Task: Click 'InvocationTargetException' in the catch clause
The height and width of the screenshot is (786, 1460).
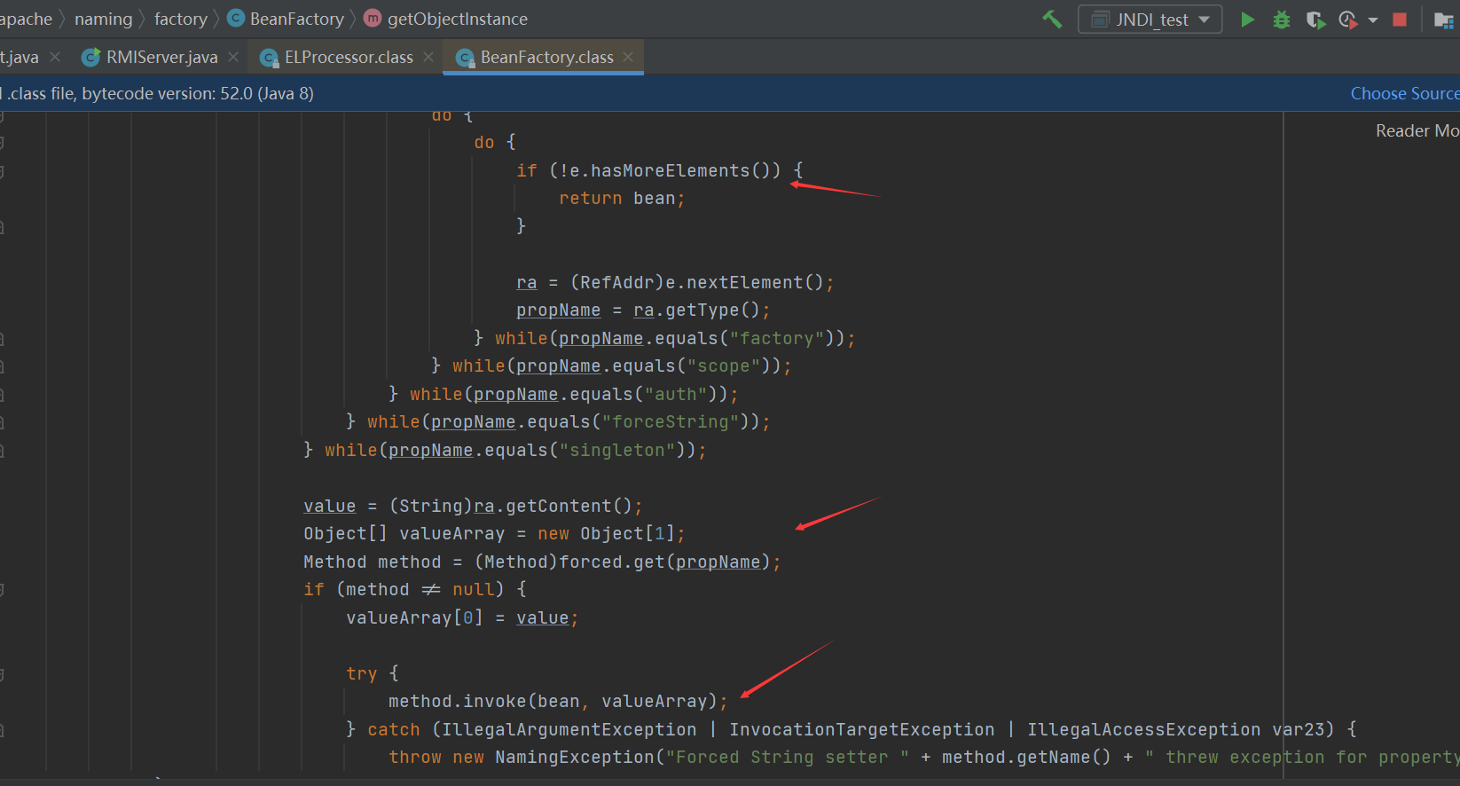Action: (861, 729)
